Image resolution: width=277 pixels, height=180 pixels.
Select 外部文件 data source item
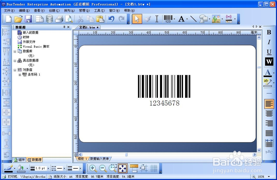[26, 42]
